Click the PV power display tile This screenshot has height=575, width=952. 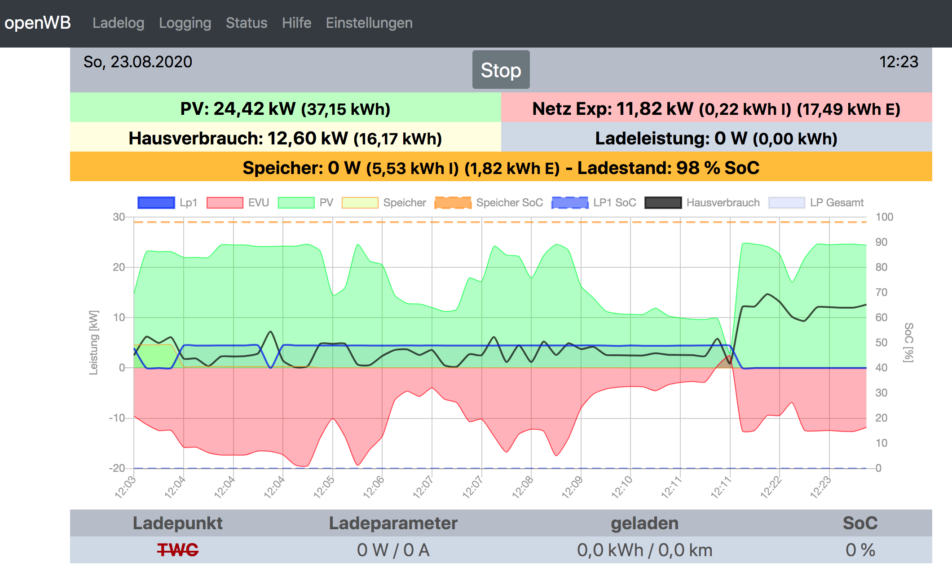(x=285, y=108)
